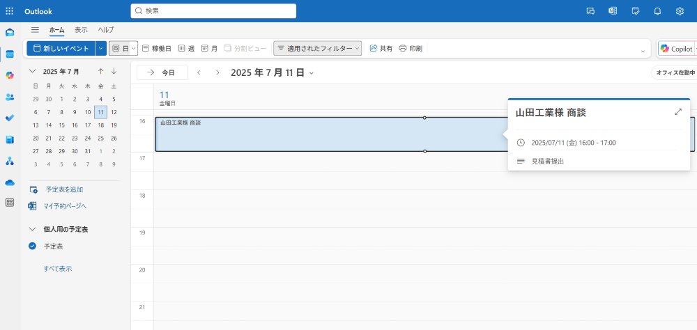Screen dimensions: 697x330
Task: Select the 週 view option
Action: coord(186,49)
